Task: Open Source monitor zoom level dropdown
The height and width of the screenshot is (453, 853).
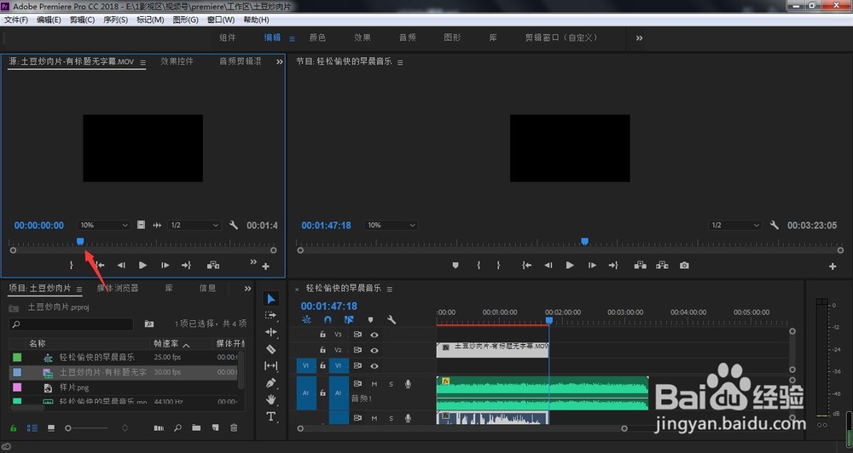Action: click(103, 225)
